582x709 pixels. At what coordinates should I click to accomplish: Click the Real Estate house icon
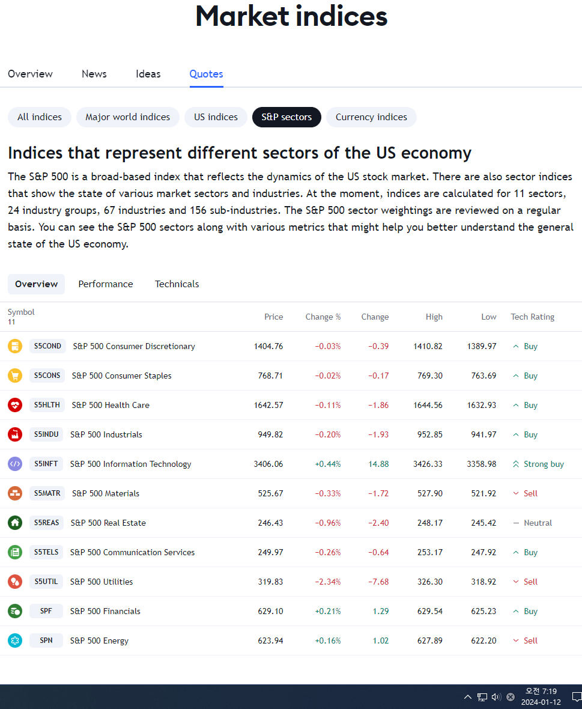tap(15, 523)
